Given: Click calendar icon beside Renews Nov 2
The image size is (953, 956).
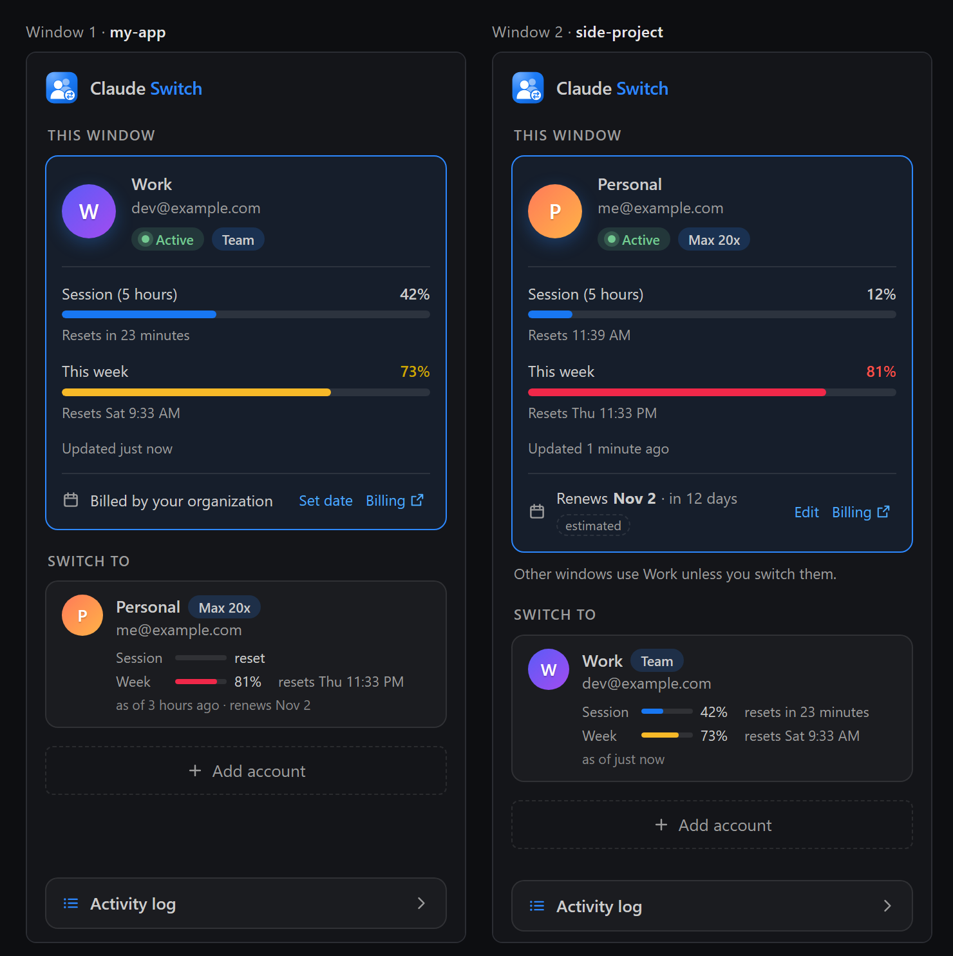Looking at the screenshot, I should (x=537, y=511).
